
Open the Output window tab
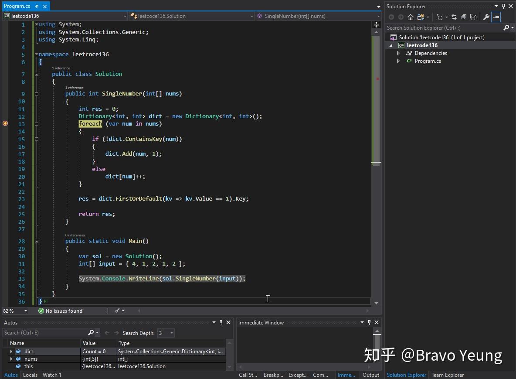[x=371, y=375]
